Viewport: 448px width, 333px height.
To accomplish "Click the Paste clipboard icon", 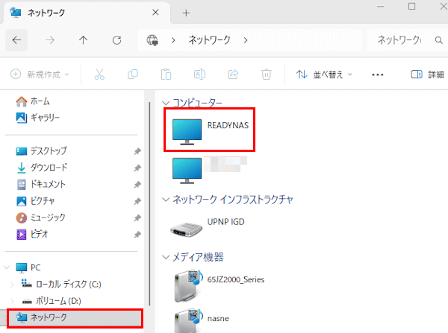I will pos(166,74).
